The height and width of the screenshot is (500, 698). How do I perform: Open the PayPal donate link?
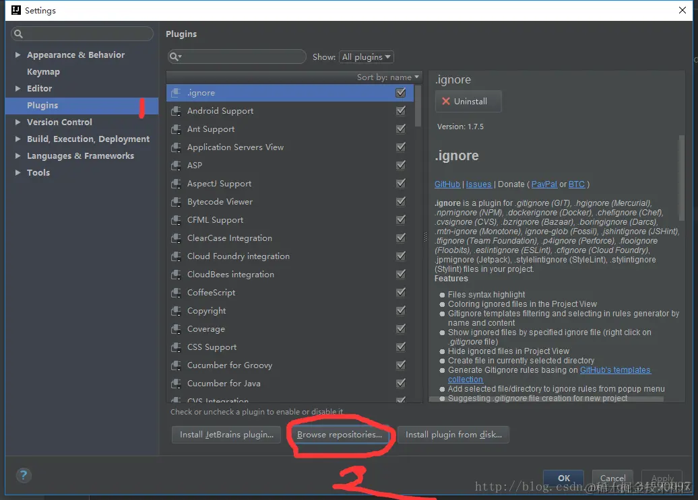[x=544, y=184]
